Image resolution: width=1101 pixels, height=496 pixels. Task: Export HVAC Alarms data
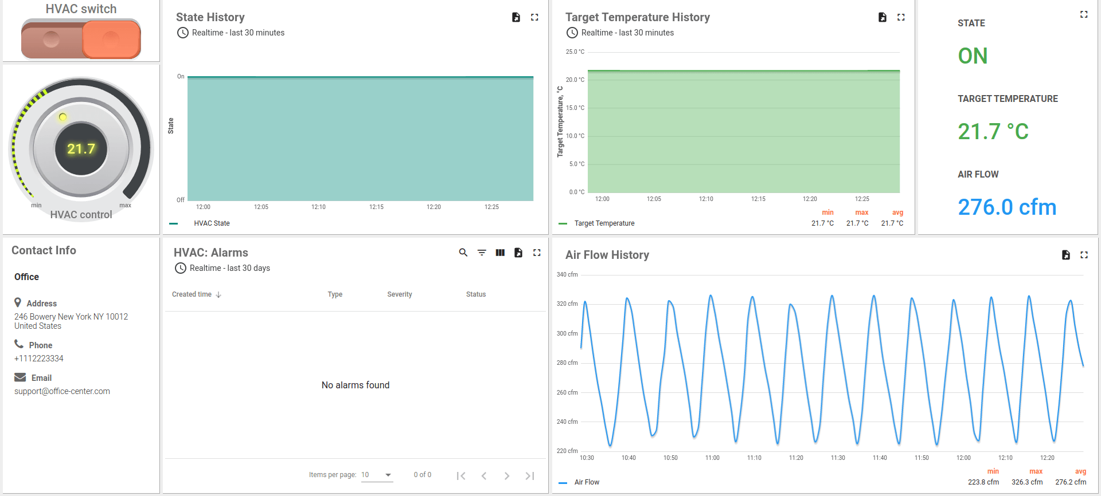click(518, 253)
